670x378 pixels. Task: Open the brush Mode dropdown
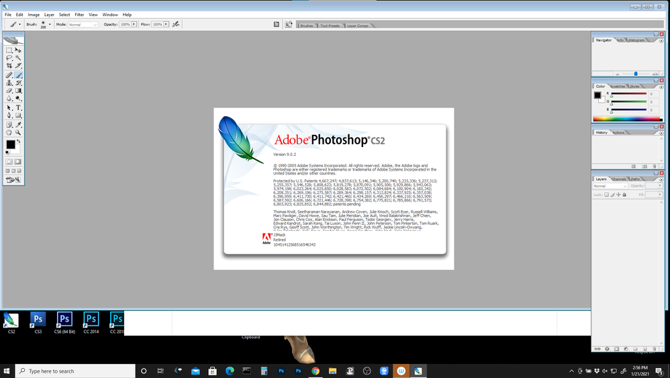(83, 25)
